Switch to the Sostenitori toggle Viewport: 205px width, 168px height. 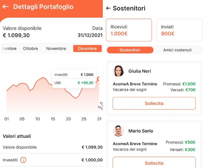(x=130, y=50)
